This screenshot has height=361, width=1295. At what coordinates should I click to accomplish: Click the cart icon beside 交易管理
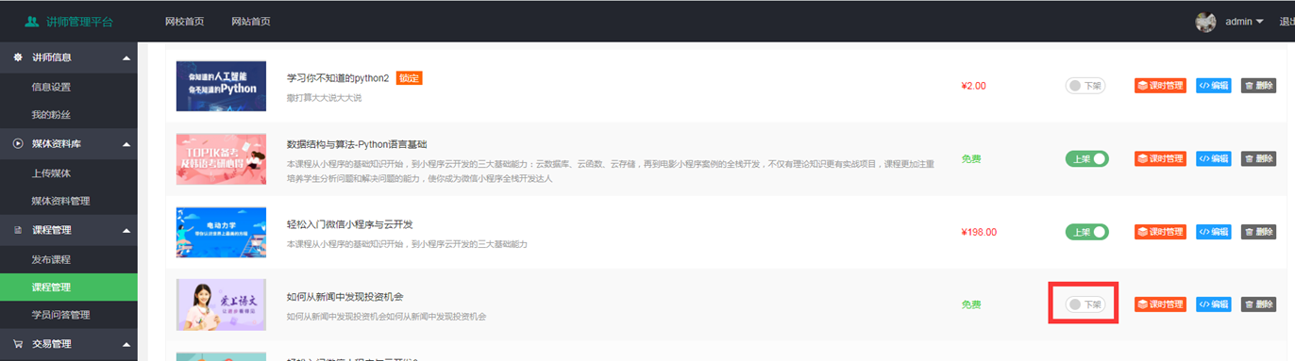(x=17, y=344)
